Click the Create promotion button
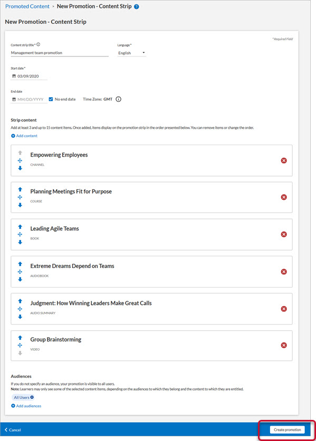 288,430
